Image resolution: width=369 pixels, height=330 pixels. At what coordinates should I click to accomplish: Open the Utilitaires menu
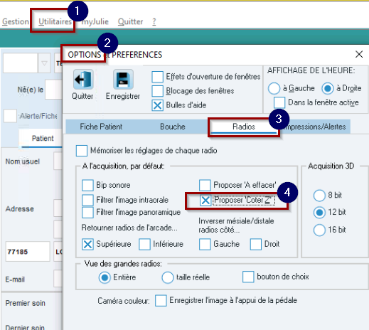pos(55,21)
